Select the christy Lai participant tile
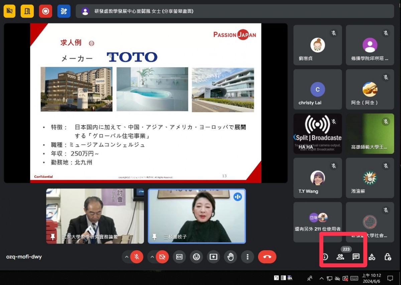401x285 pixels. click(x=317, y=90)
